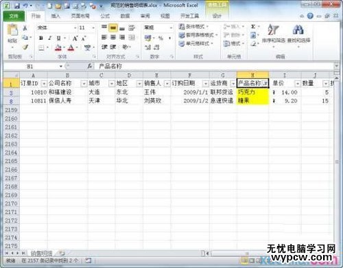343x268 pixels.
Task: Increase font size with large A icon
Action: (75, 38)
